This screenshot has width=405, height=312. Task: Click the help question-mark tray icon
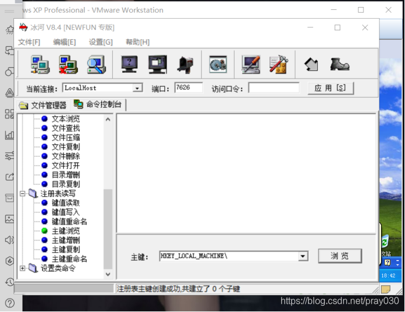coord(387,262)
